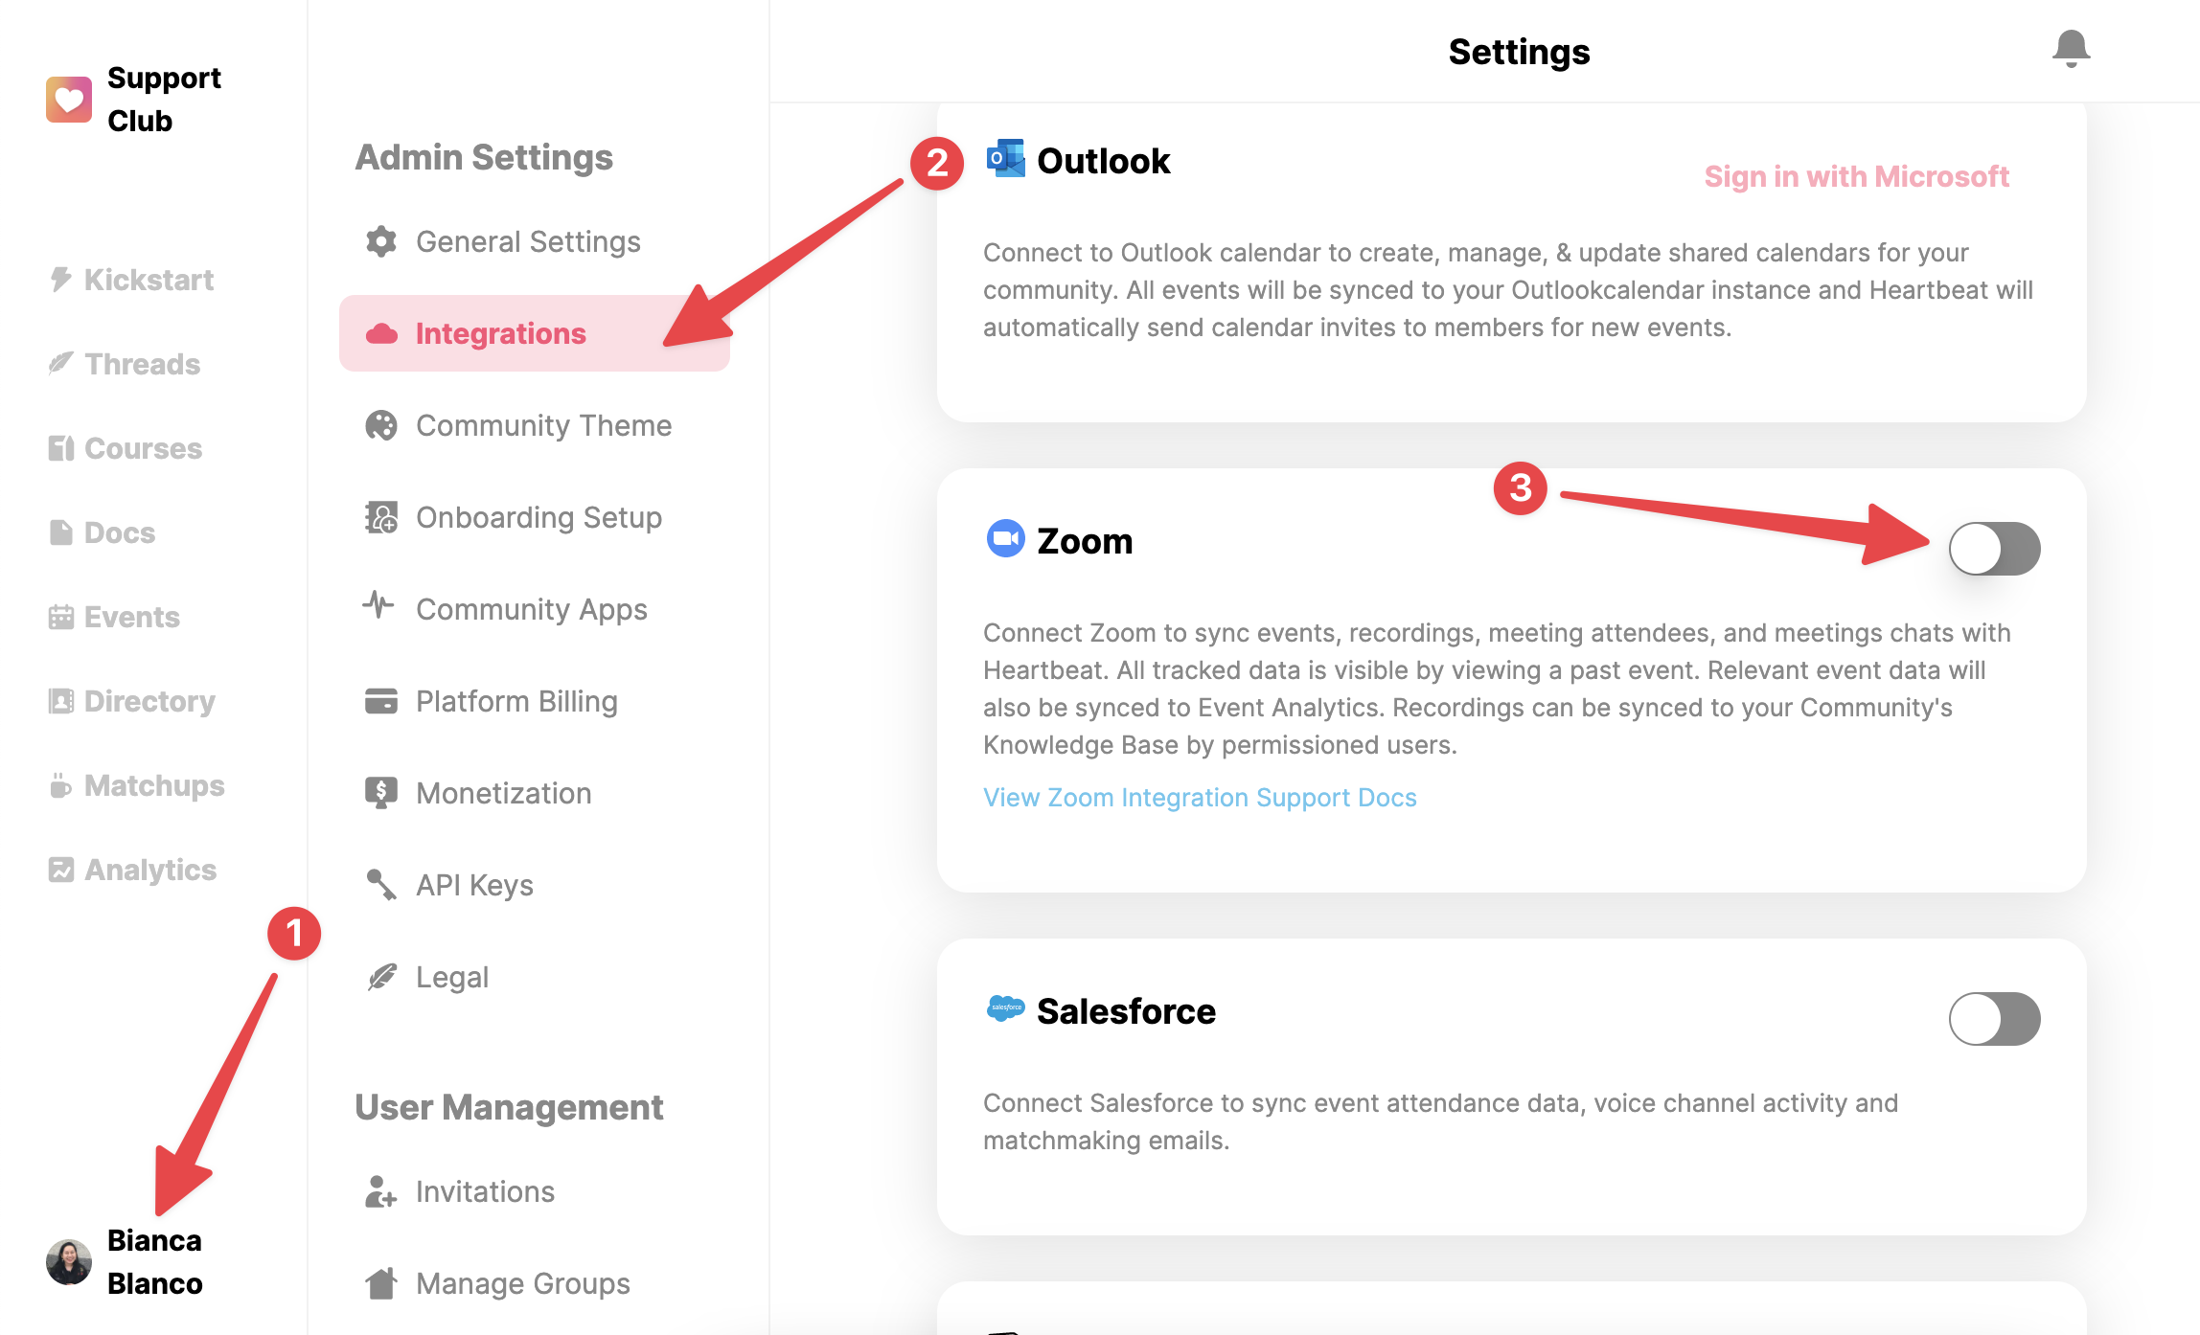Click Sign in with Microsoft
This screenshot has height=1335, width=2200.
(1856, 177)
